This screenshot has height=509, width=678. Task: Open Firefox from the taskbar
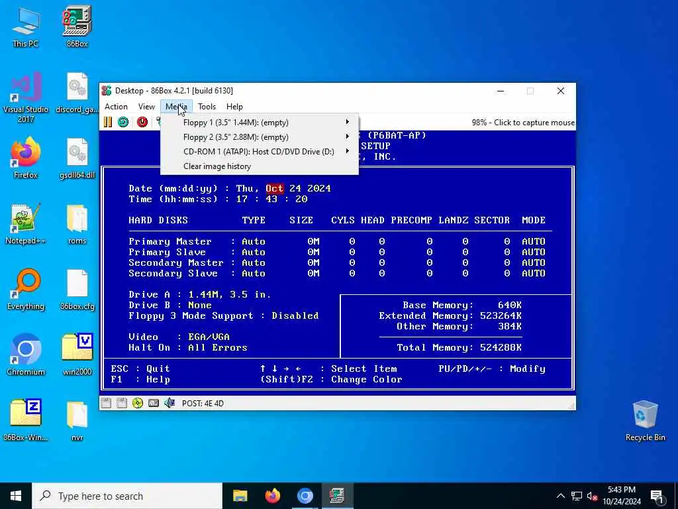click(272, 496)
